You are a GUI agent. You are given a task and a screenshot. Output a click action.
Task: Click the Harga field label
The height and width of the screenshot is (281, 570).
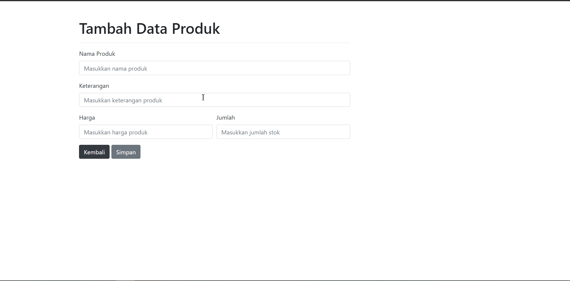tap(87, 118)
